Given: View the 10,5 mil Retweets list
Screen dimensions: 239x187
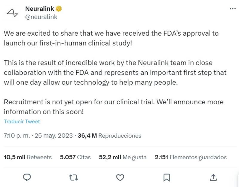Looking at the screenshot, I should click(27, 157).
